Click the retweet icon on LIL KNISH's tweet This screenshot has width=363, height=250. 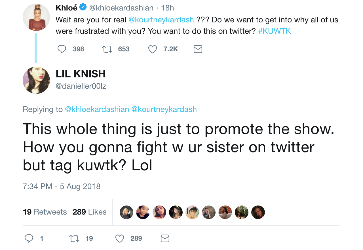coord(74,238)
